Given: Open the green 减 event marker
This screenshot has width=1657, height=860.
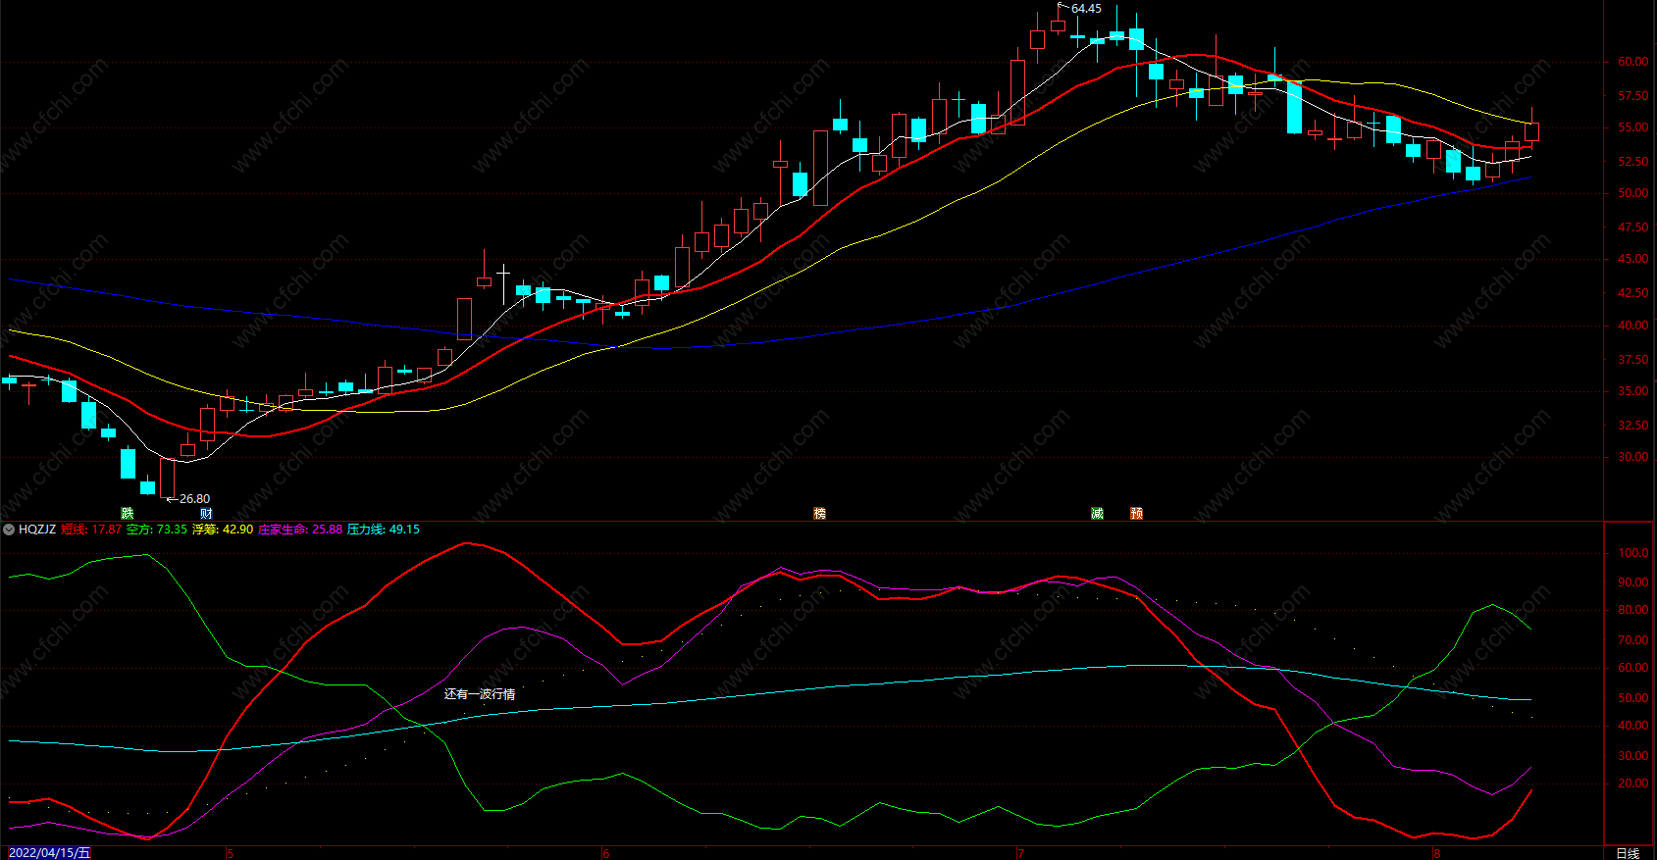Looking at the screenshot, I should click(1097, 514).
